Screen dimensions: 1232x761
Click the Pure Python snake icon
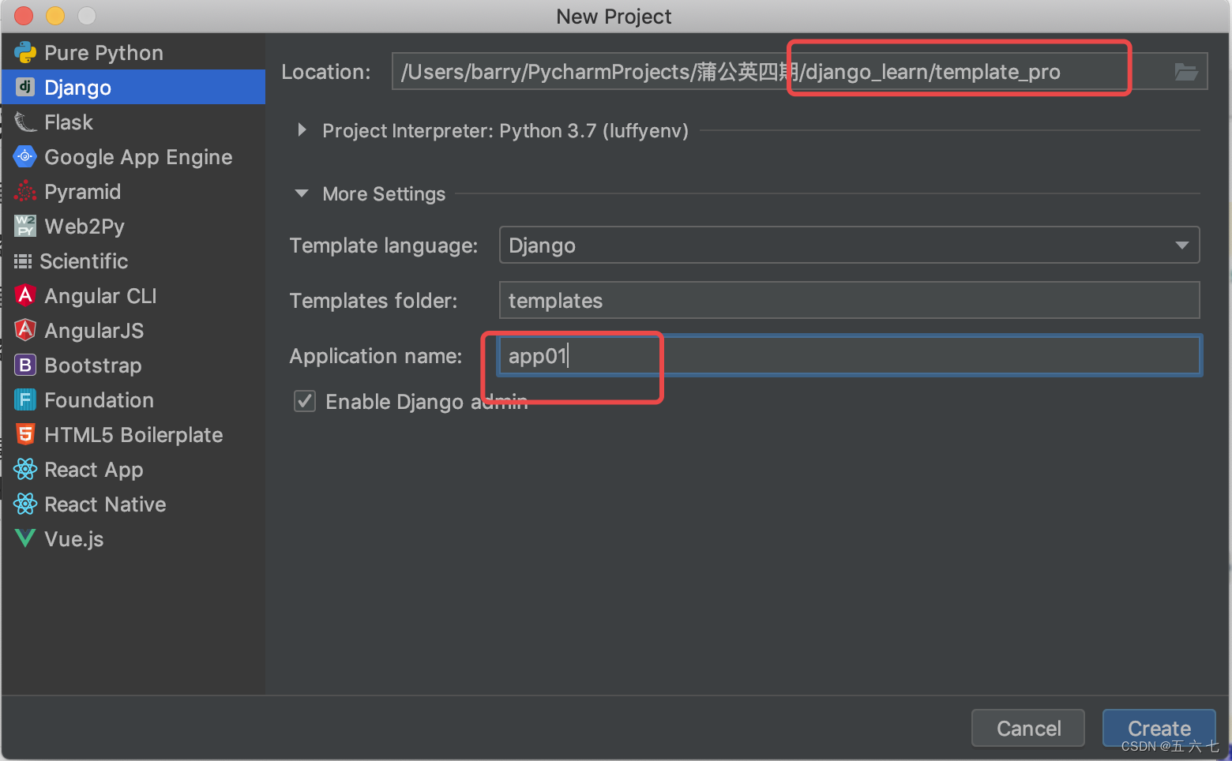pos(25,53)
